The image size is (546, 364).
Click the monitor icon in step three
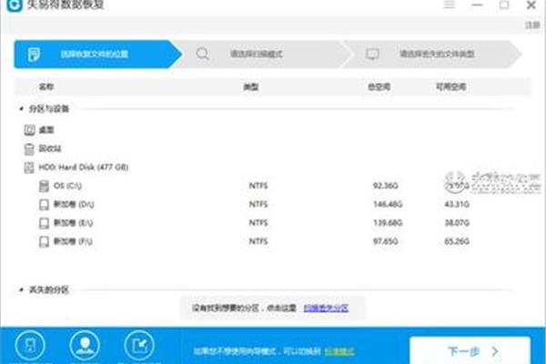click(372, 54)
